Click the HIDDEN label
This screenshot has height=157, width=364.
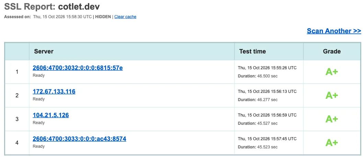[103, 17]
